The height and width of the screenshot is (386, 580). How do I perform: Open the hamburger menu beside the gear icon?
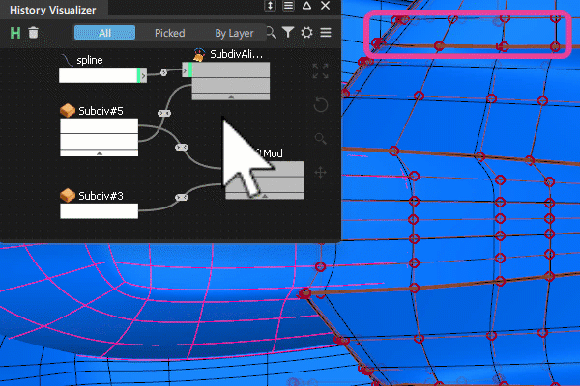click(326, 33)
